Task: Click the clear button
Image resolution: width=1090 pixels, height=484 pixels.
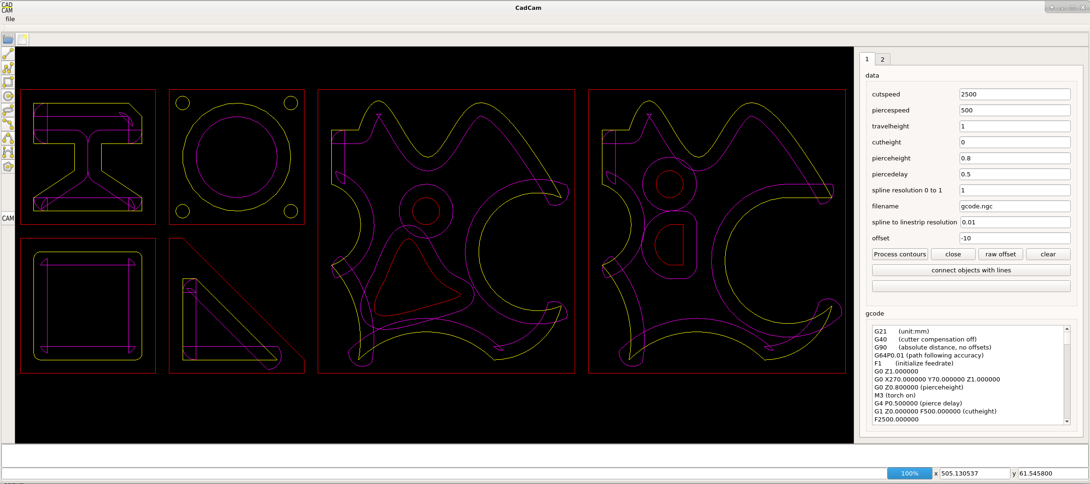Action: (x=1048, y=254)
